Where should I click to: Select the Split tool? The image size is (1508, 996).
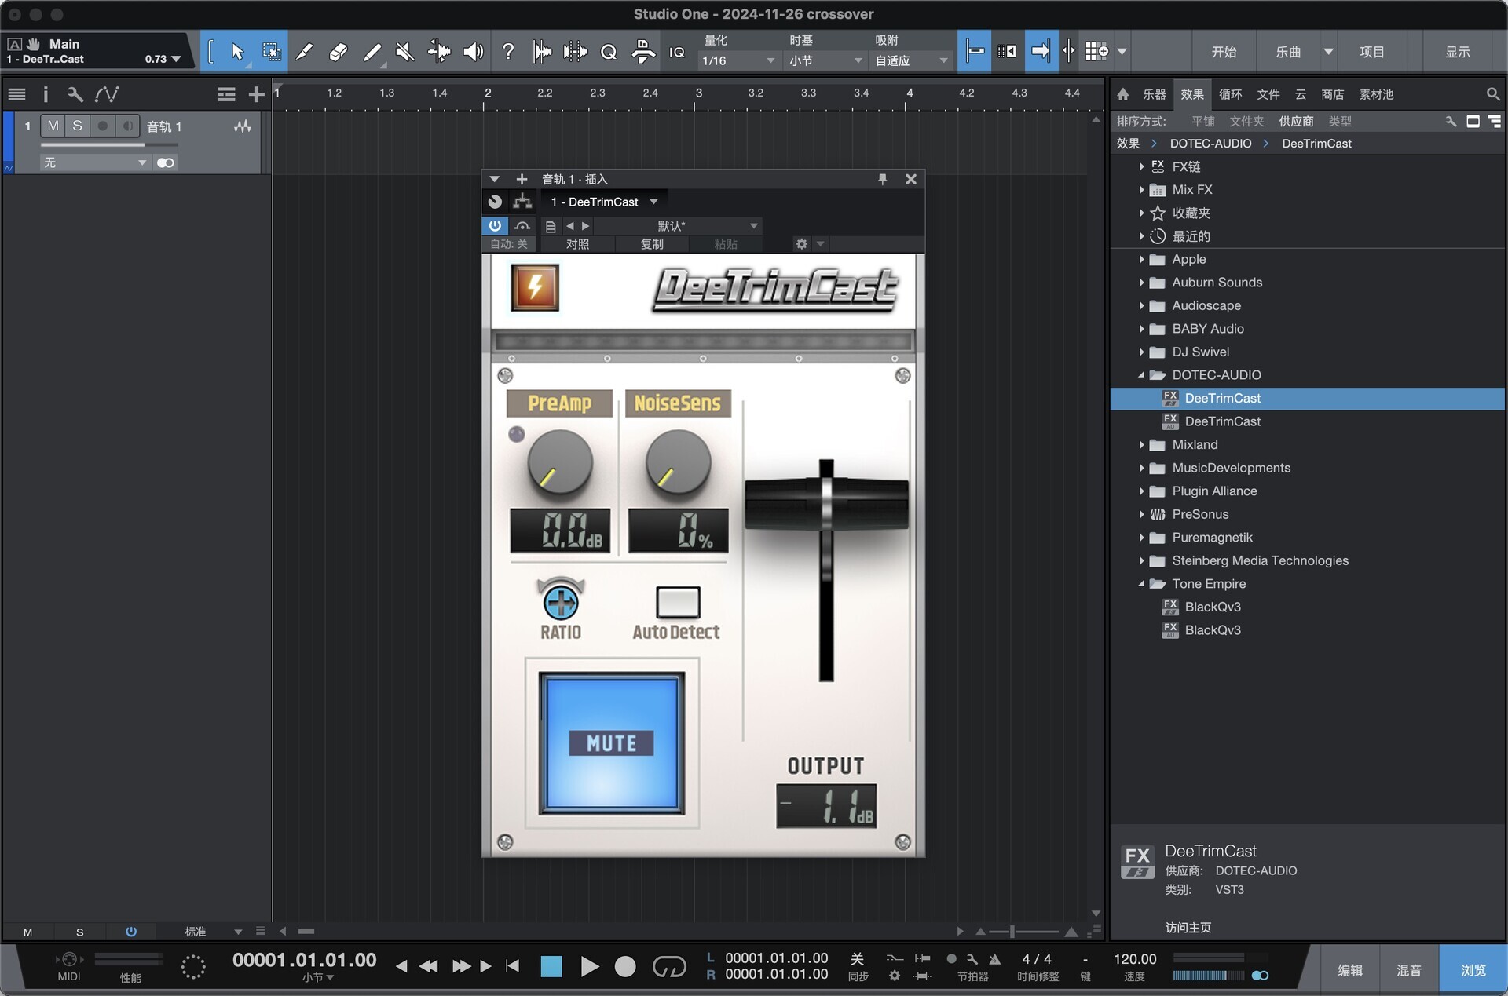pos(305,52)
